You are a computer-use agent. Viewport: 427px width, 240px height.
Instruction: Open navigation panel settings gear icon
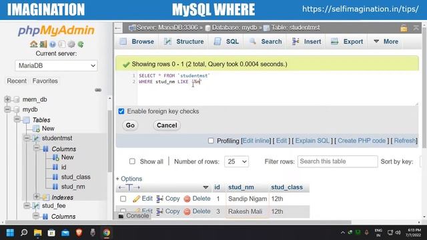point(71,44)
